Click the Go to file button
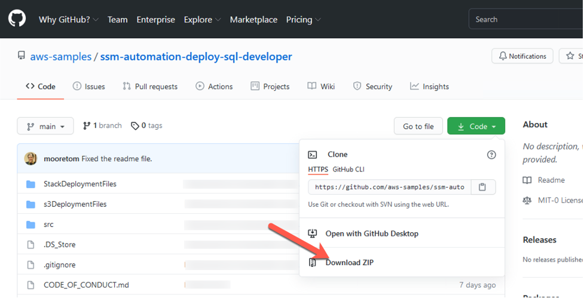584x298 pixels. (418, 126)
